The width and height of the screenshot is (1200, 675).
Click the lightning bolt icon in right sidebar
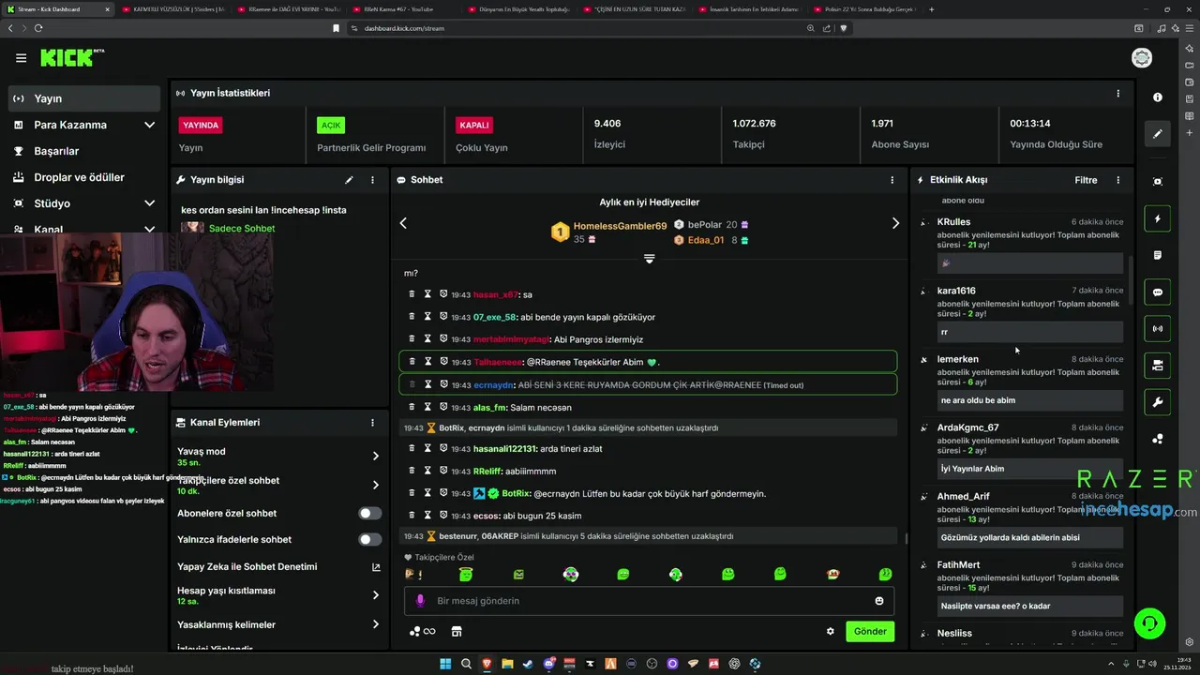1158,219
